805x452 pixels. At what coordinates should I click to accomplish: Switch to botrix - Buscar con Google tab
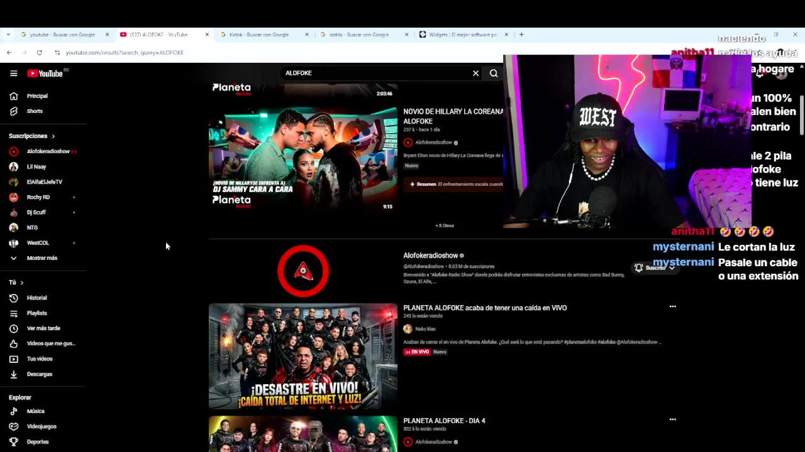(x=360, y=35)
